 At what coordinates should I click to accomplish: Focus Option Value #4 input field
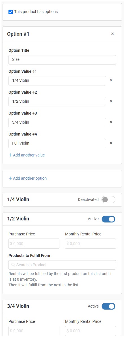(x=57, y=143)
